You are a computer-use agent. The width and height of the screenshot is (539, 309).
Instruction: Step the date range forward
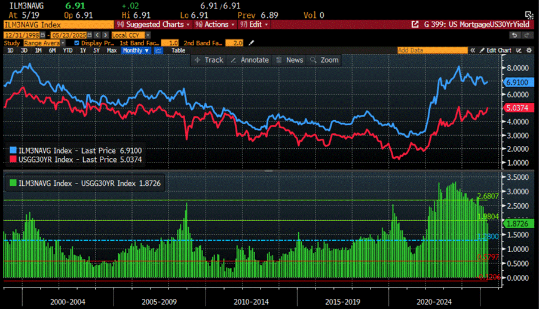coord(105,35)
